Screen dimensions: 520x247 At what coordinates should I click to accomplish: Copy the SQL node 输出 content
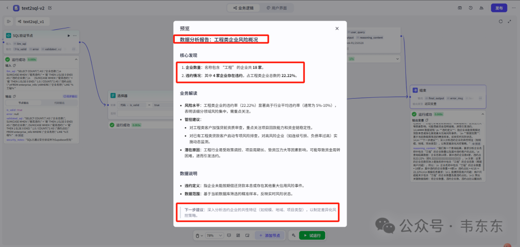14,96
